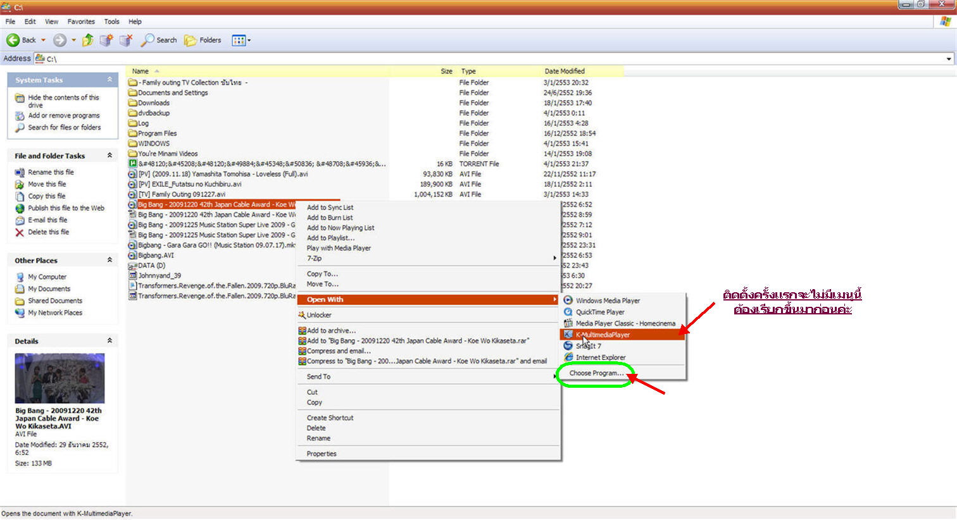Expand the Address bar dropdown
The image size is (957, 520).
coord(948,59)
